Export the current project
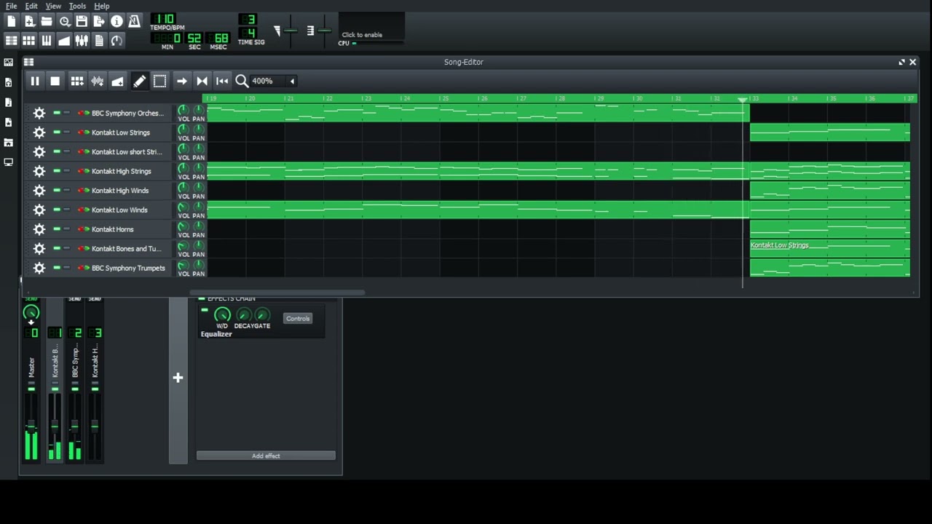Viewport: 932px width, 524px height. pyautogui.click(x=99, y=22)
